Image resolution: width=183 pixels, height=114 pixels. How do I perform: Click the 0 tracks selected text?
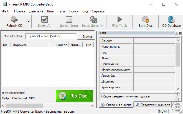pos(13,93)
